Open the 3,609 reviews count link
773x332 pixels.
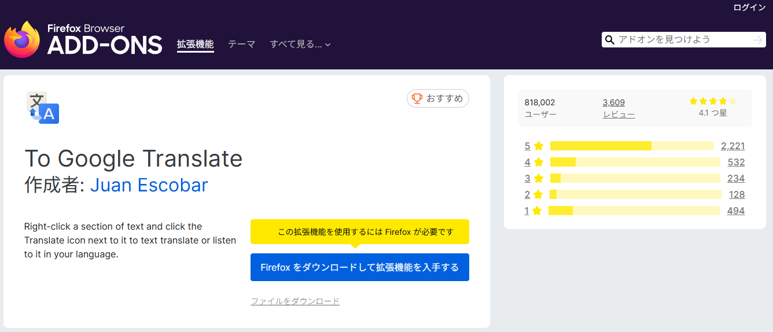click(614, 102)
